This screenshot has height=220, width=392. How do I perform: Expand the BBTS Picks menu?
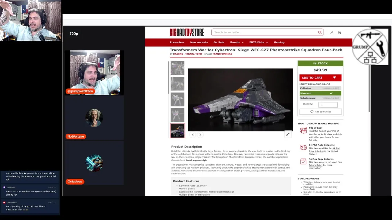click(259, 42)
